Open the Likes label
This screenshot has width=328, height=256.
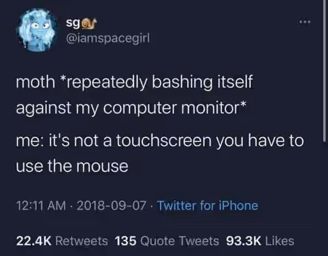pyautogui.click(x=280, y=241)
